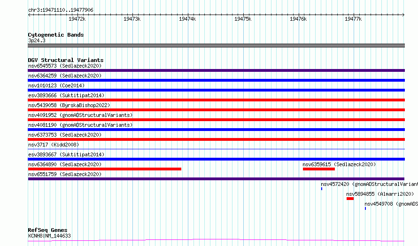Click the RefSeq Genes track title
Viewport: 418px width, 246px height.
(x=47, y=230)
